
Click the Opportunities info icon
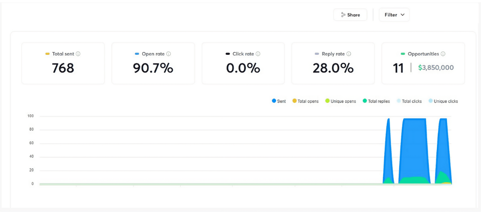[x=443, y=54]
